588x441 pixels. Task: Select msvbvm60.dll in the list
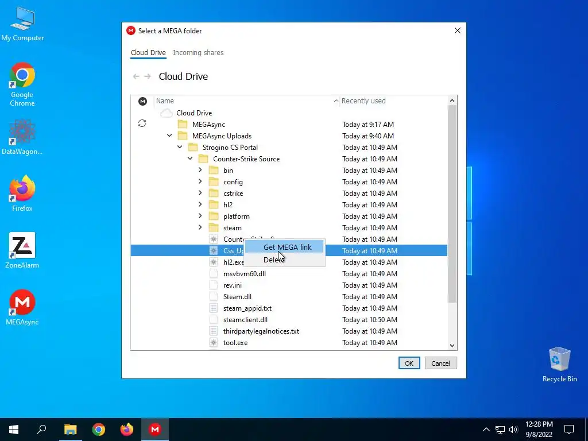click(x=245, y=274)
